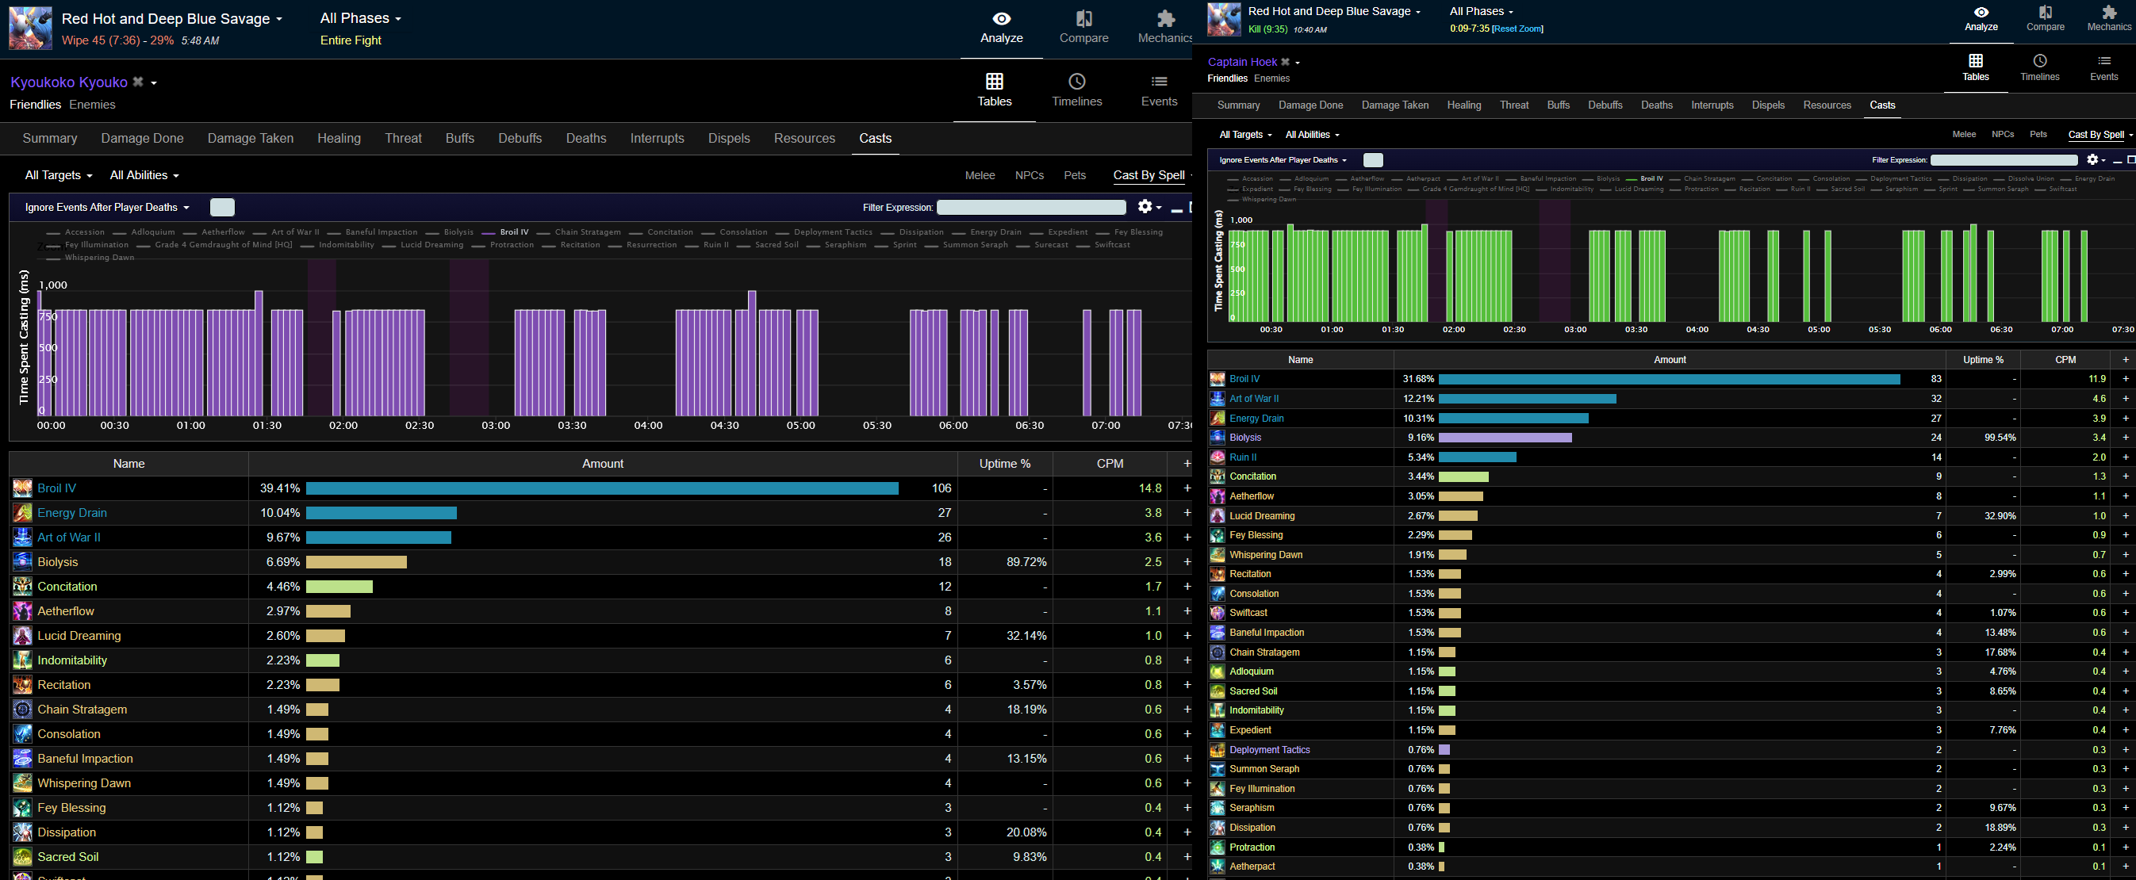Open the Resources tab in right panel
The width and height of the screenshot is (2136, 880).
1827,105
